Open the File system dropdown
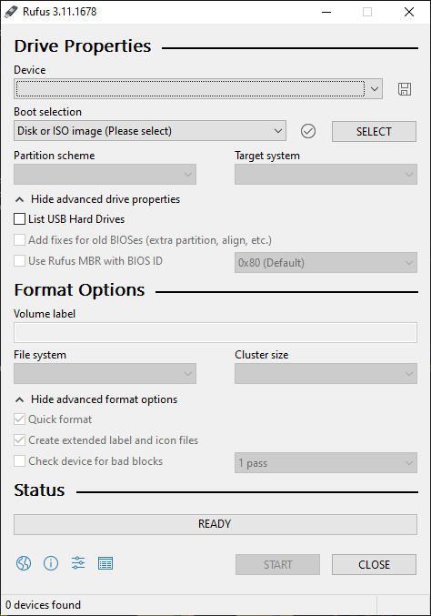431x616 pixels. (105, 374)
